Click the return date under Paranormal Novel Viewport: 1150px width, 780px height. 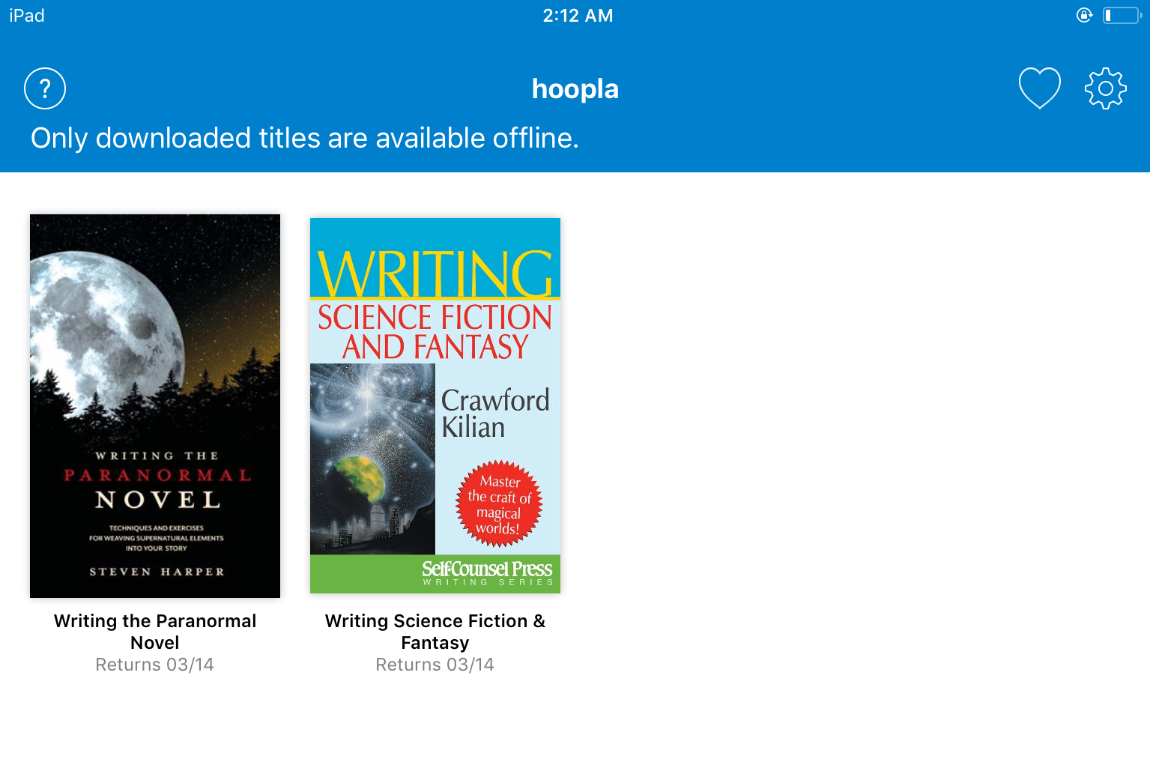(155, 665)
